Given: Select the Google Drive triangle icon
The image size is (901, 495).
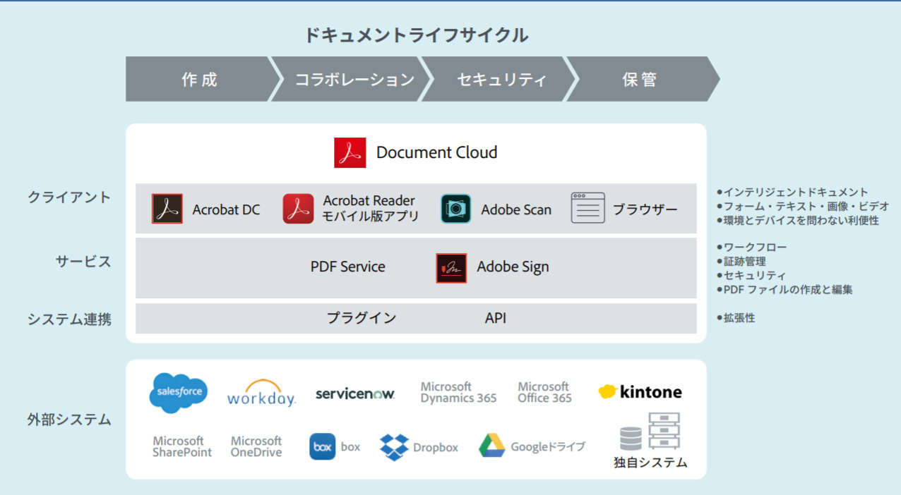Looking at the screenshot, I should (491, 446).
